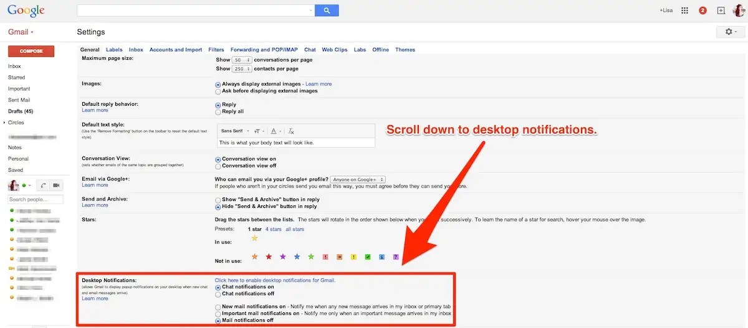748x328 pixels.
Task: Open the Sans Serif font dropdown
Action: pyautogui.click(x=235, y=131)
